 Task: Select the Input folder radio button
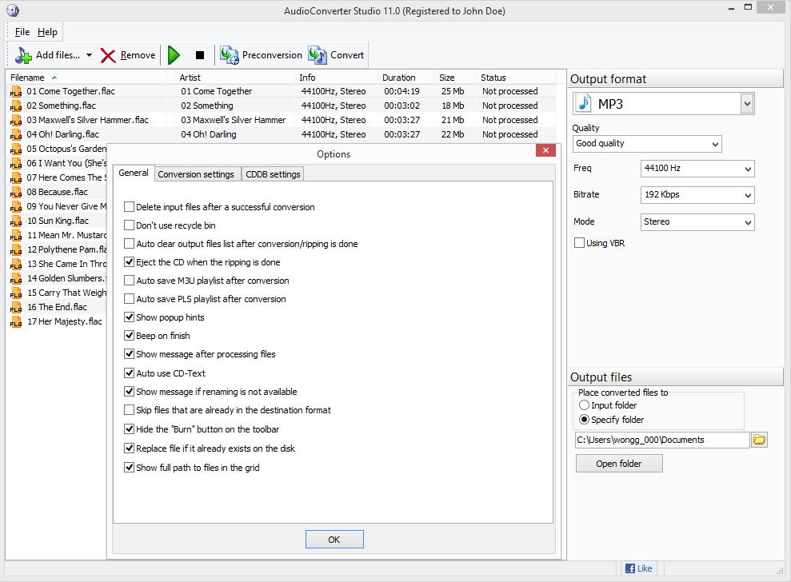pos(584,405)
